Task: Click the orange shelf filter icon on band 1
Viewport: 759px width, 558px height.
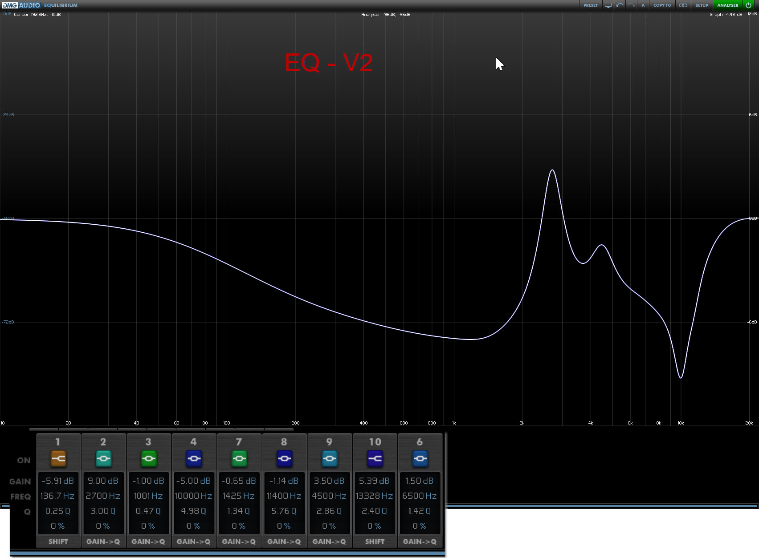Action: click(58, 458)
